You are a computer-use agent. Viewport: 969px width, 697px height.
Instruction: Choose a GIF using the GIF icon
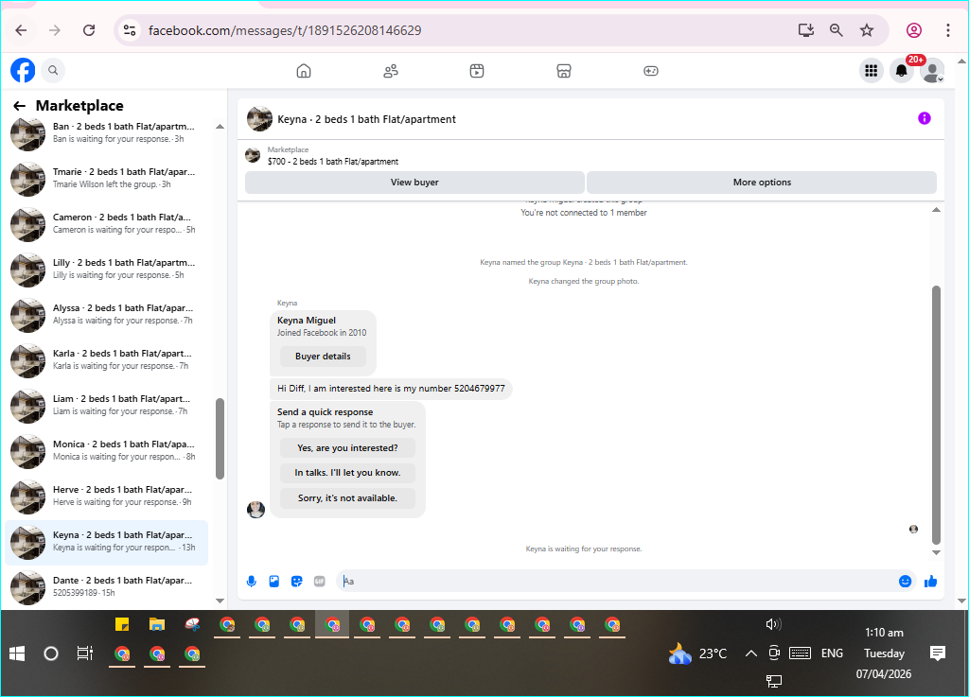[320, 581]
